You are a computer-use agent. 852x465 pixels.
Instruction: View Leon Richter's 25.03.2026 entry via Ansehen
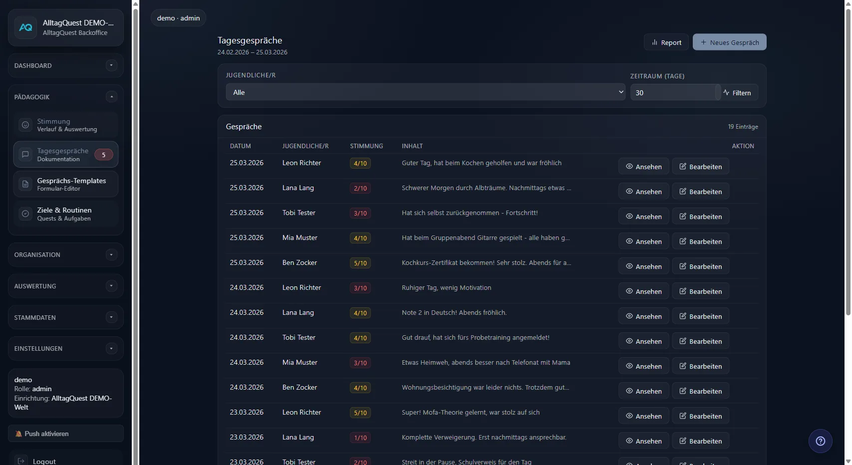643,167
